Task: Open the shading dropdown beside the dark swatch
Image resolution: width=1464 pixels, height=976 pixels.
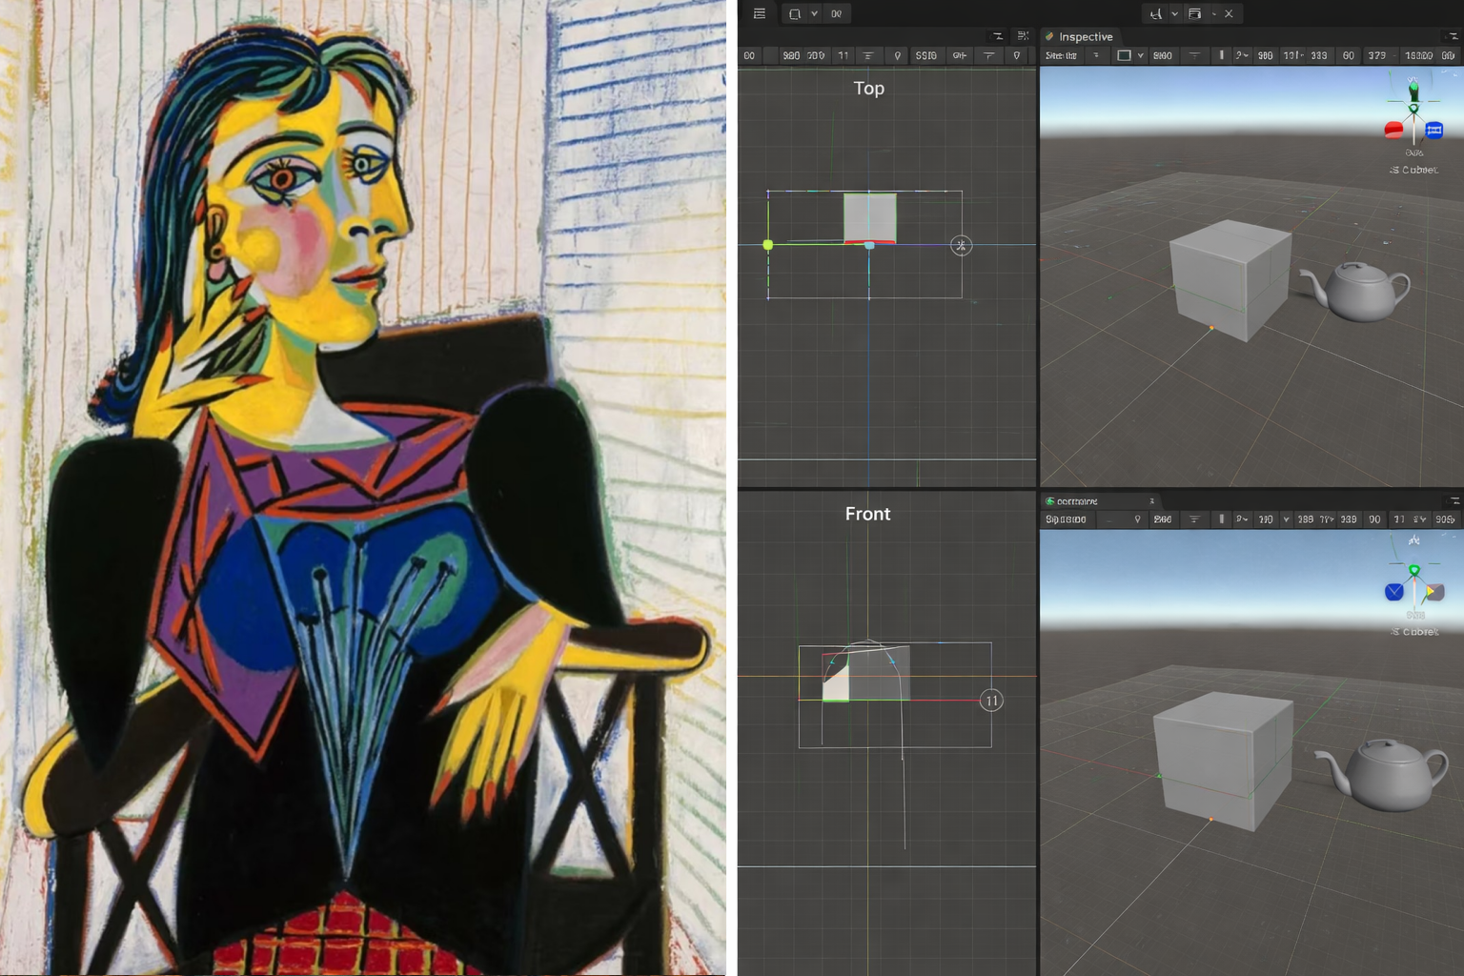Action: coord(1142,55)
